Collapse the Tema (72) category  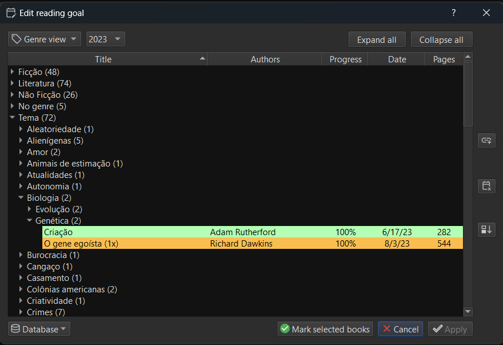point(13,118)
